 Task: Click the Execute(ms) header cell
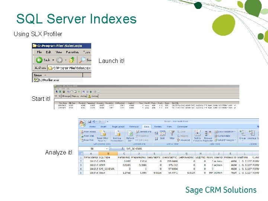(x=170, y=157)
